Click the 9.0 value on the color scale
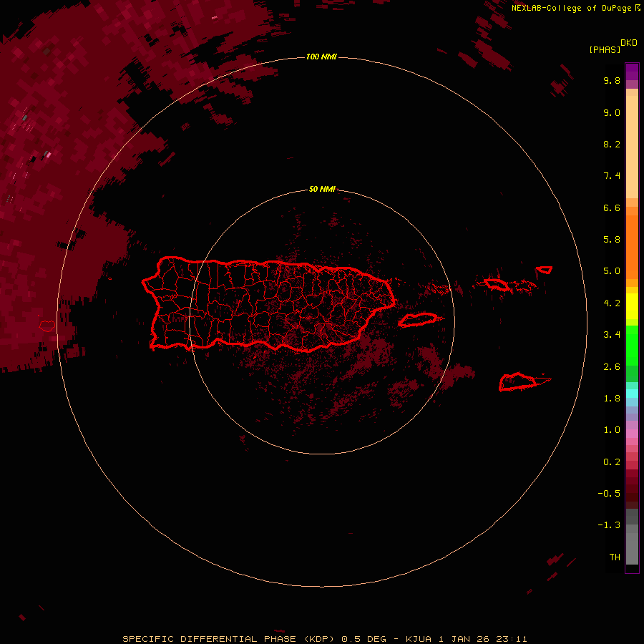Viewport: 644px width, 644px height. pos(612,112)
